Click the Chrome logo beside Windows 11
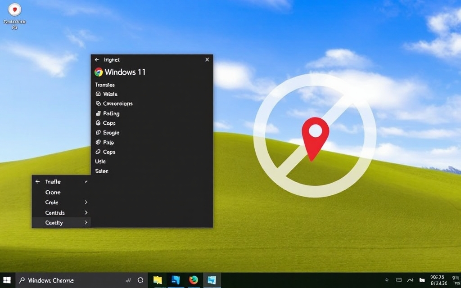The image size is (461, 288). click(99, 72)
